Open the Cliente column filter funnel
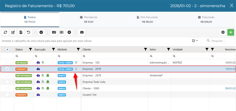 coord(145,49)
